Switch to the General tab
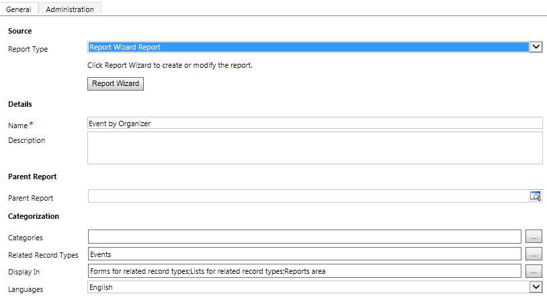Image resolution: width=547 pixels, height=300 pixels. 18,9
